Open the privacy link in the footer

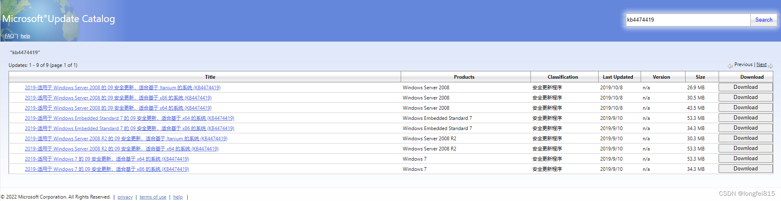click(125, 197)
